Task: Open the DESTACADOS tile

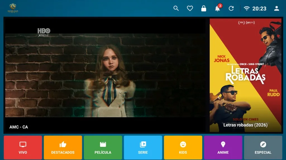Action: pyautogui.click(x=63, y=147)
